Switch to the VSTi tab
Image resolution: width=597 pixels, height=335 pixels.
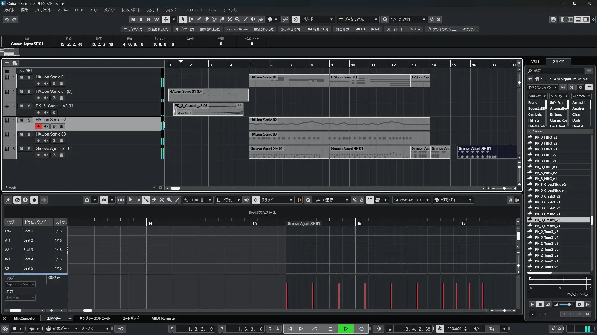click(x=535, y=62)
